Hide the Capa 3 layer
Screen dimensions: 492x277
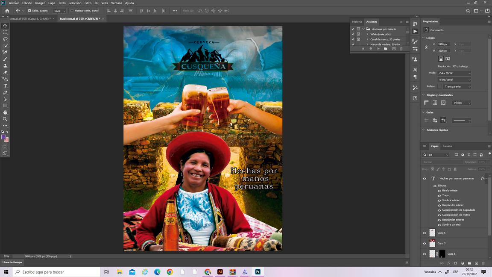[x=425, y=243]
